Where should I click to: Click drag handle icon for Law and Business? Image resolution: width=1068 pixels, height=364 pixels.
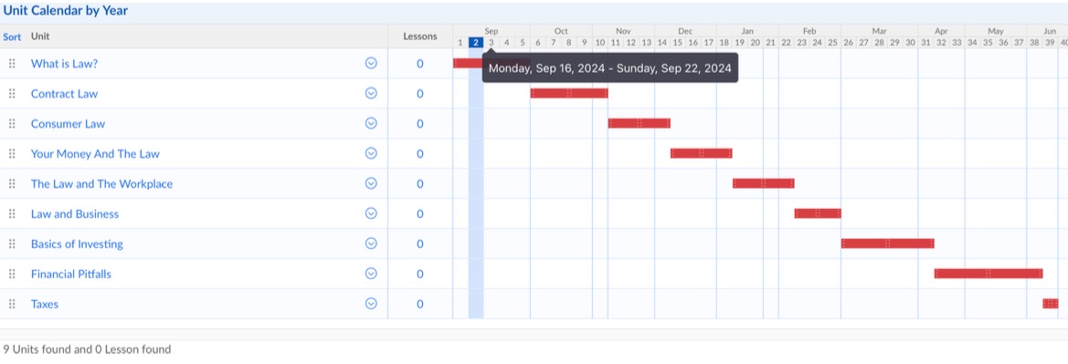point(12,213)
